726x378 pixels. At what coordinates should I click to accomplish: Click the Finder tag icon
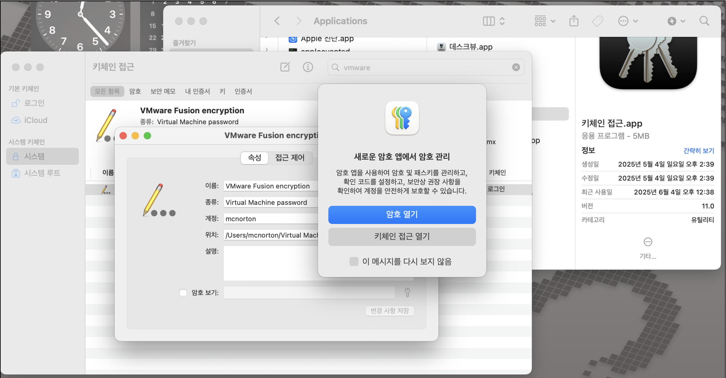point(597,21)
